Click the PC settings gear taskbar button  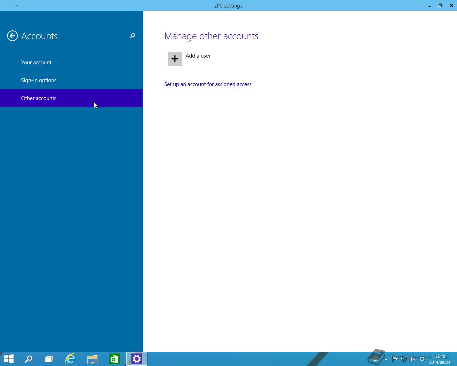point(137,359)
